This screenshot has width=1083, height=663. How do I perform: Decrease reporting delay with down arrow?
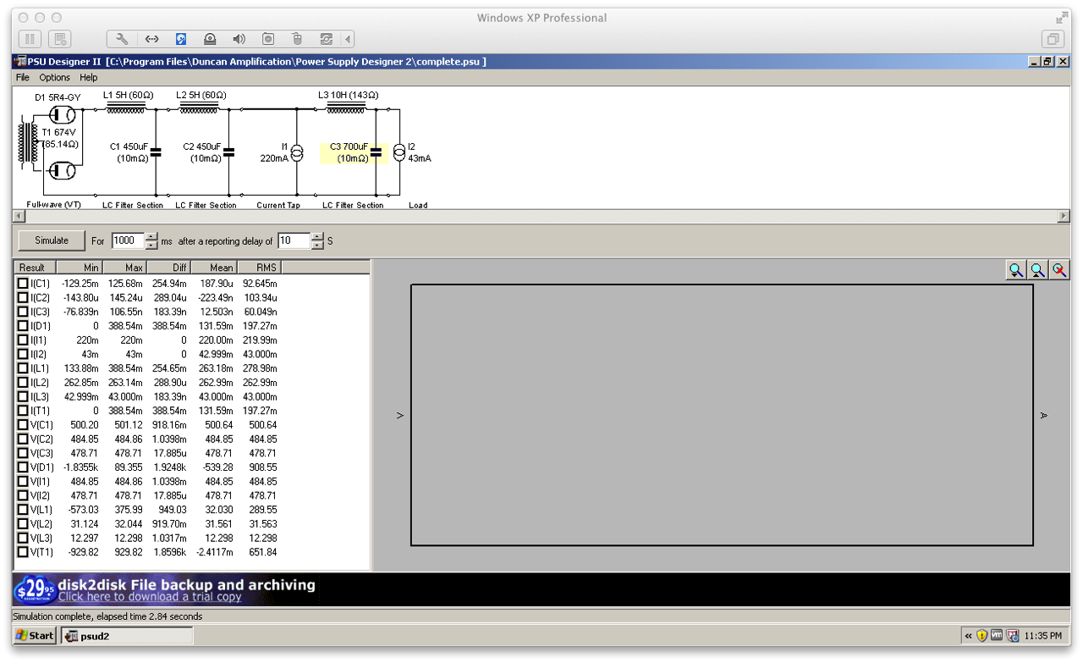[x=317, y=246]
